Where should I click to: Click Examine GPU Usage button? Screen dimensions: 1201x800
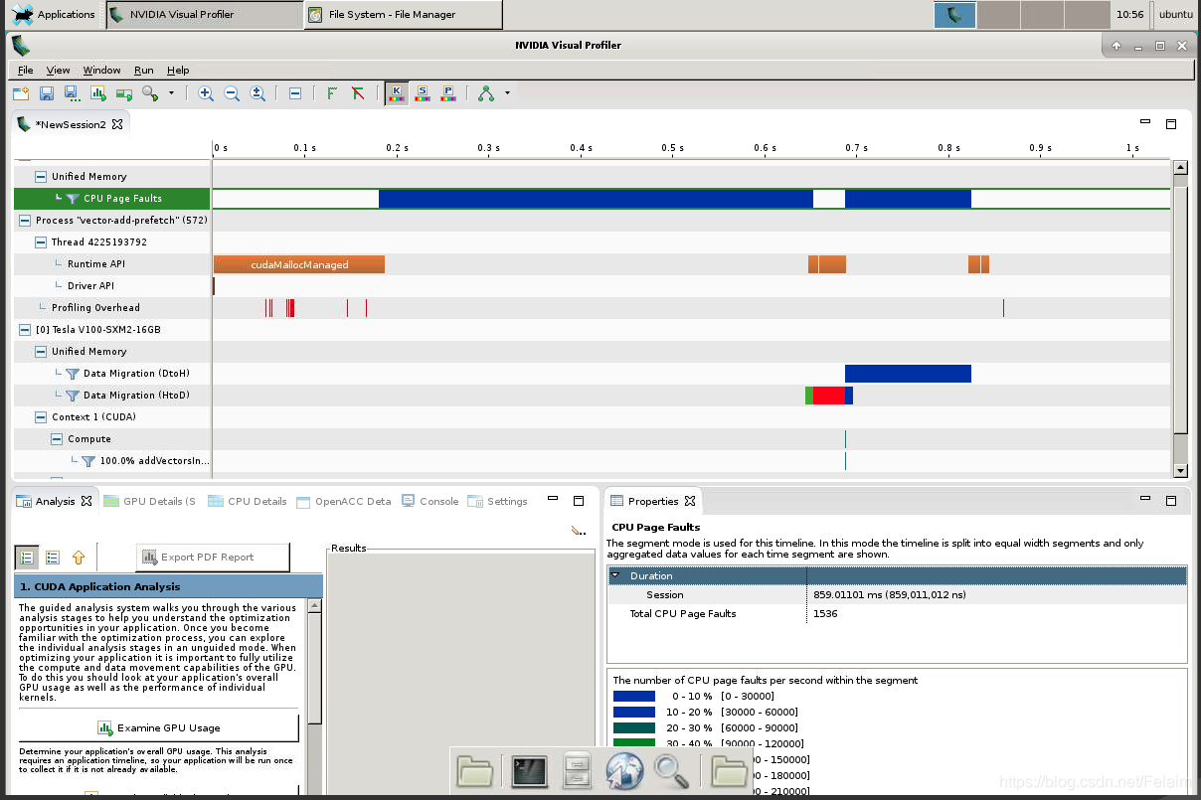(x=158, y=727)
